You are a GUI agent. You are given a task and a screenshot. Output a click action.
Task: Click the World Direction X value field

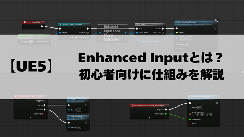point(197,115)
